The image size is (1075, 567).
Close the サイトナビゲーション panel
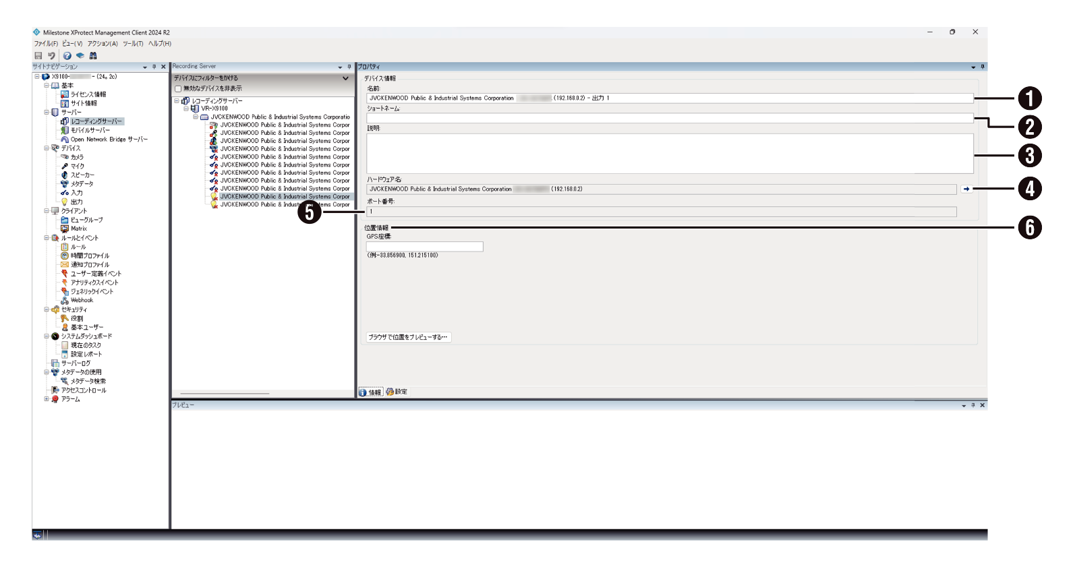coord(163,67)
